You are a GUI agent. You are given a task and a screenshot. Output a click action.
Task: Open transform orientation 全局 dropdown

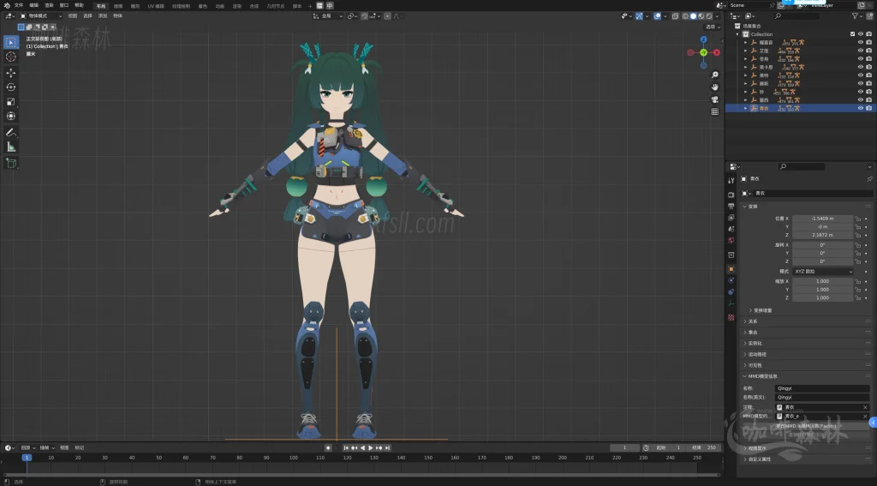328,16
